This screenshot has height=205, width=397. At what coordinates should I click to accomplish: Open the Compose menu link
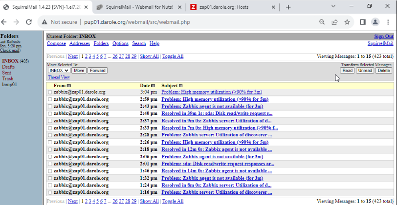tap(56, 43)
